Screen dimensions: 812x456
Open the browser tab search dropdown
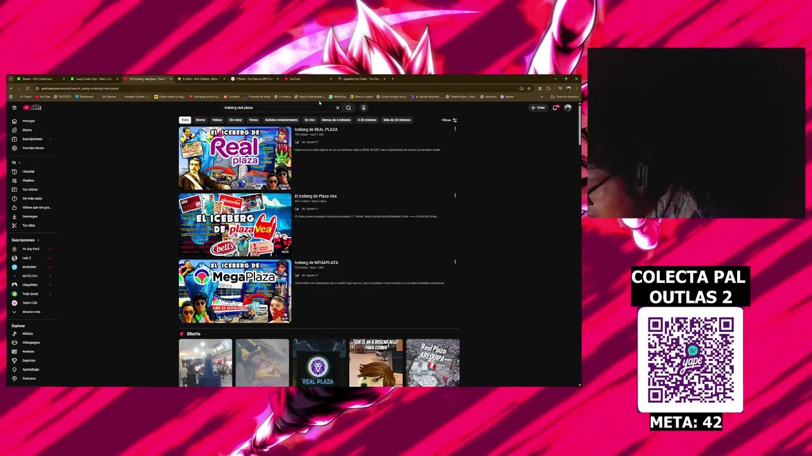tap(11, 79)
